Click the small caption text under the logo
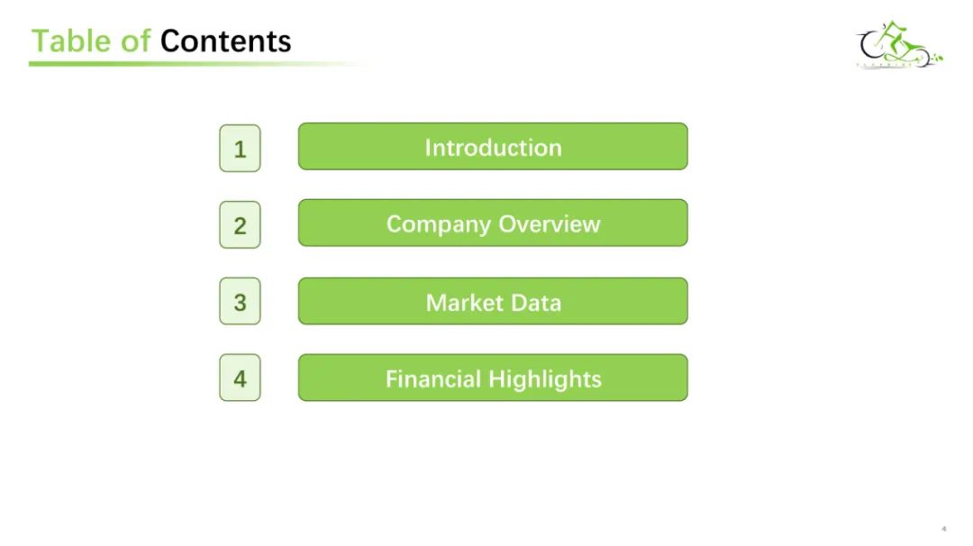The width and height of the screenshot is (973, 546). pos(884,65)
